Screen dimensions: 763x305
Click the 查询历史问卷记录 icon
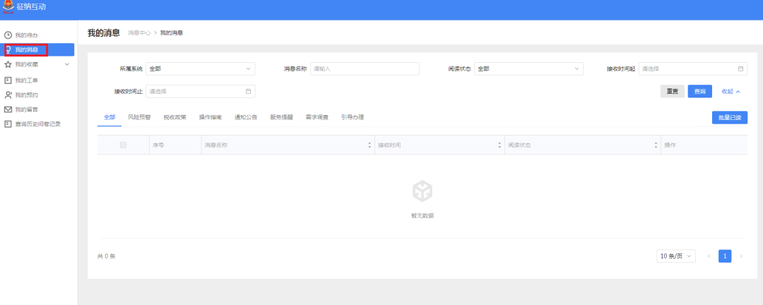coord(8,124)
